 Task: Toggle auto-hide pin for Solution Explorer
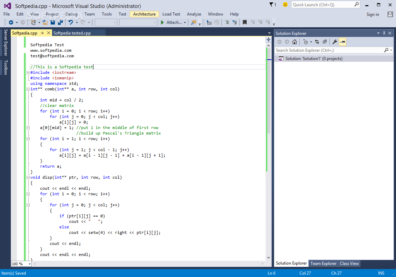384,33
